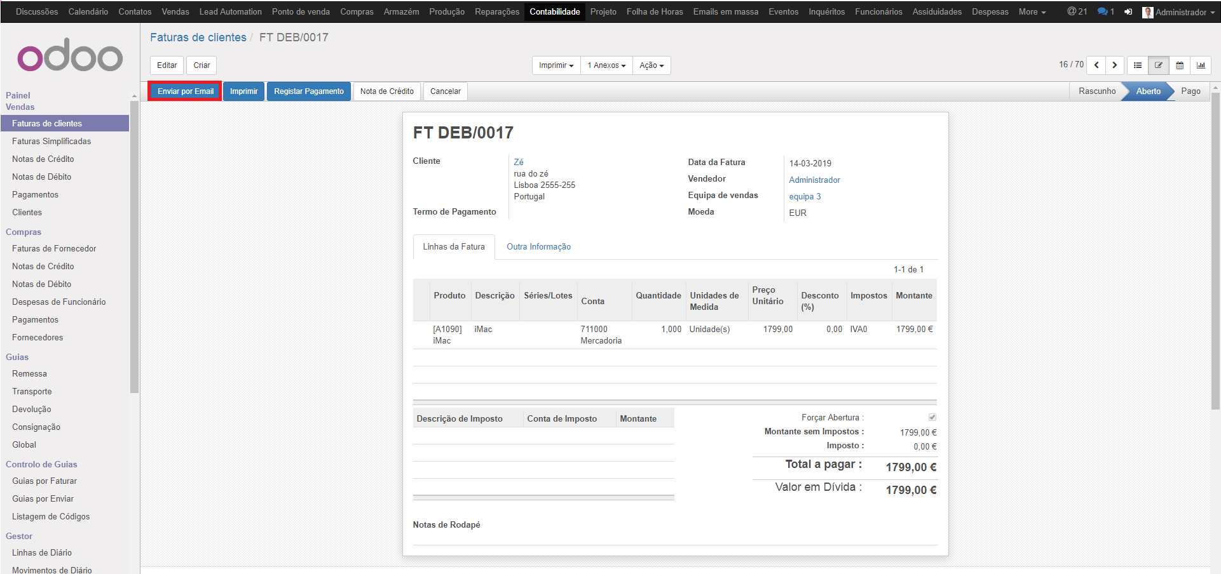This screenshot has width=1221, height=574.
Task: Open the graph view icon
Action: [x=1201, y=65]
